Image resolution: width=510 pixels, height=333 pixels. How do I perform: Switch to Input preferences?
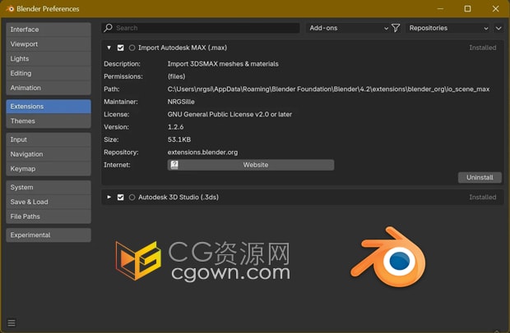click(x=49, y=139)
